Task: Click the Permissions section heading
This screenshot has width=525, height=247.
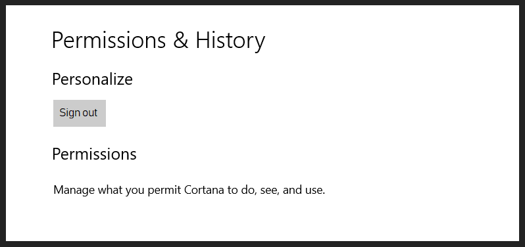Action: pos(94,154)
